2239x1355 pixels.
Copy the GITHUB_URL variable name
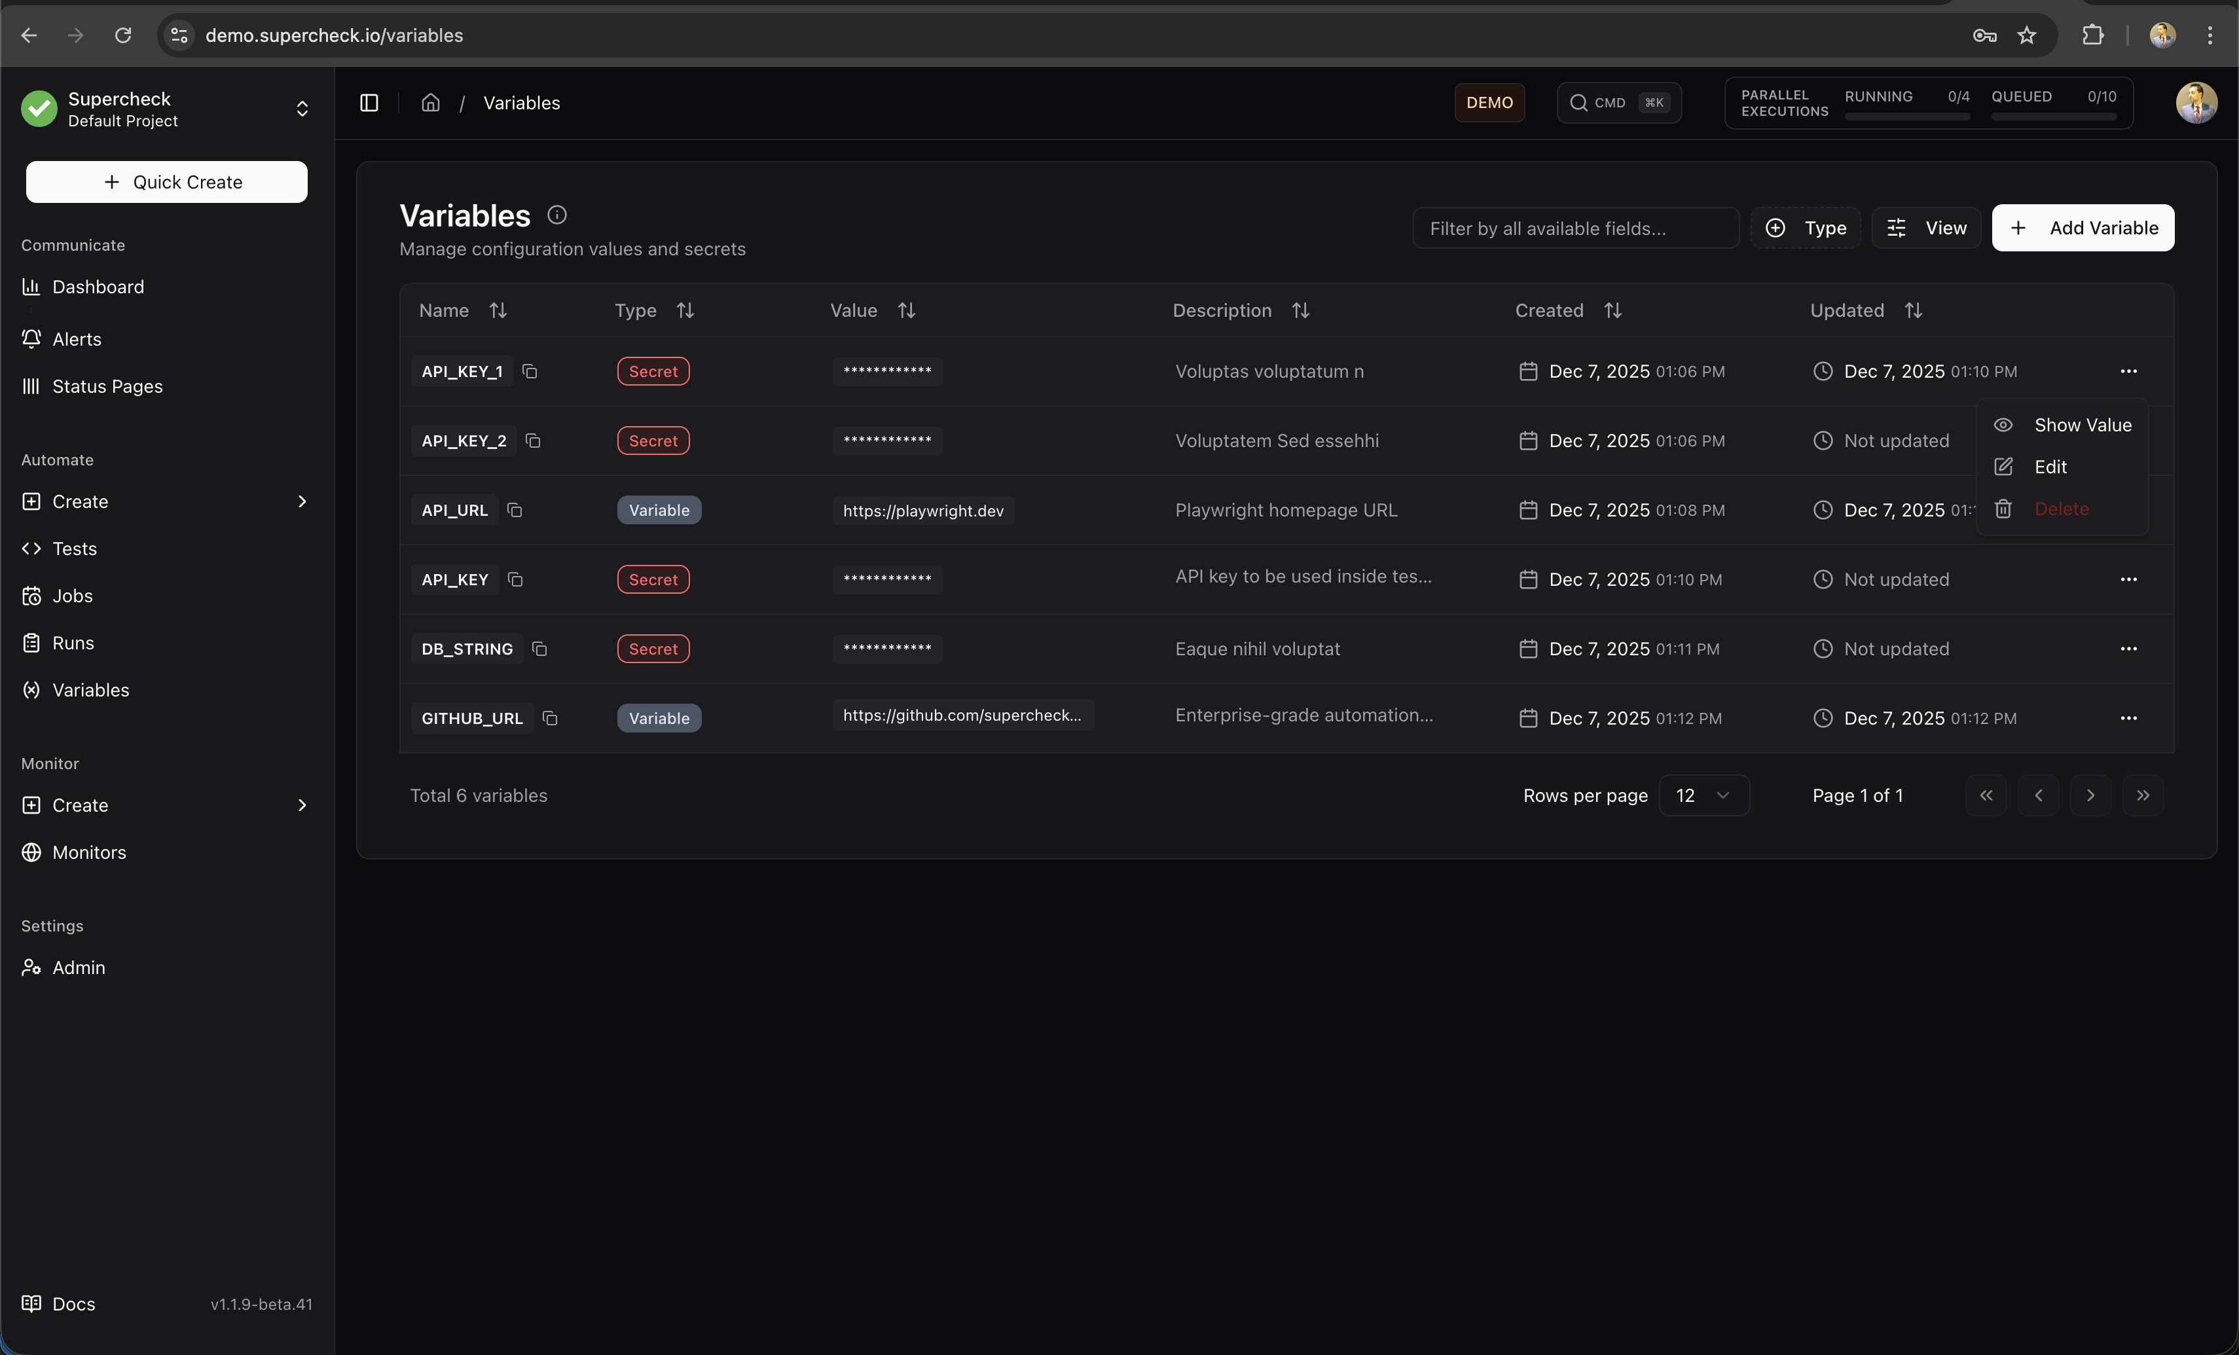550,718
